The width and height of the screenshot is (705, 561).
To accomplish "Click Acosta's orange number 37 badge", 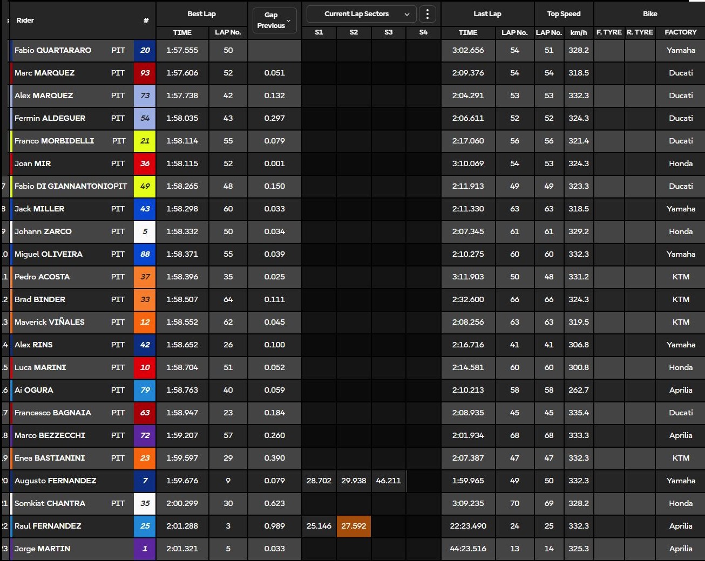I will [145, 277].
